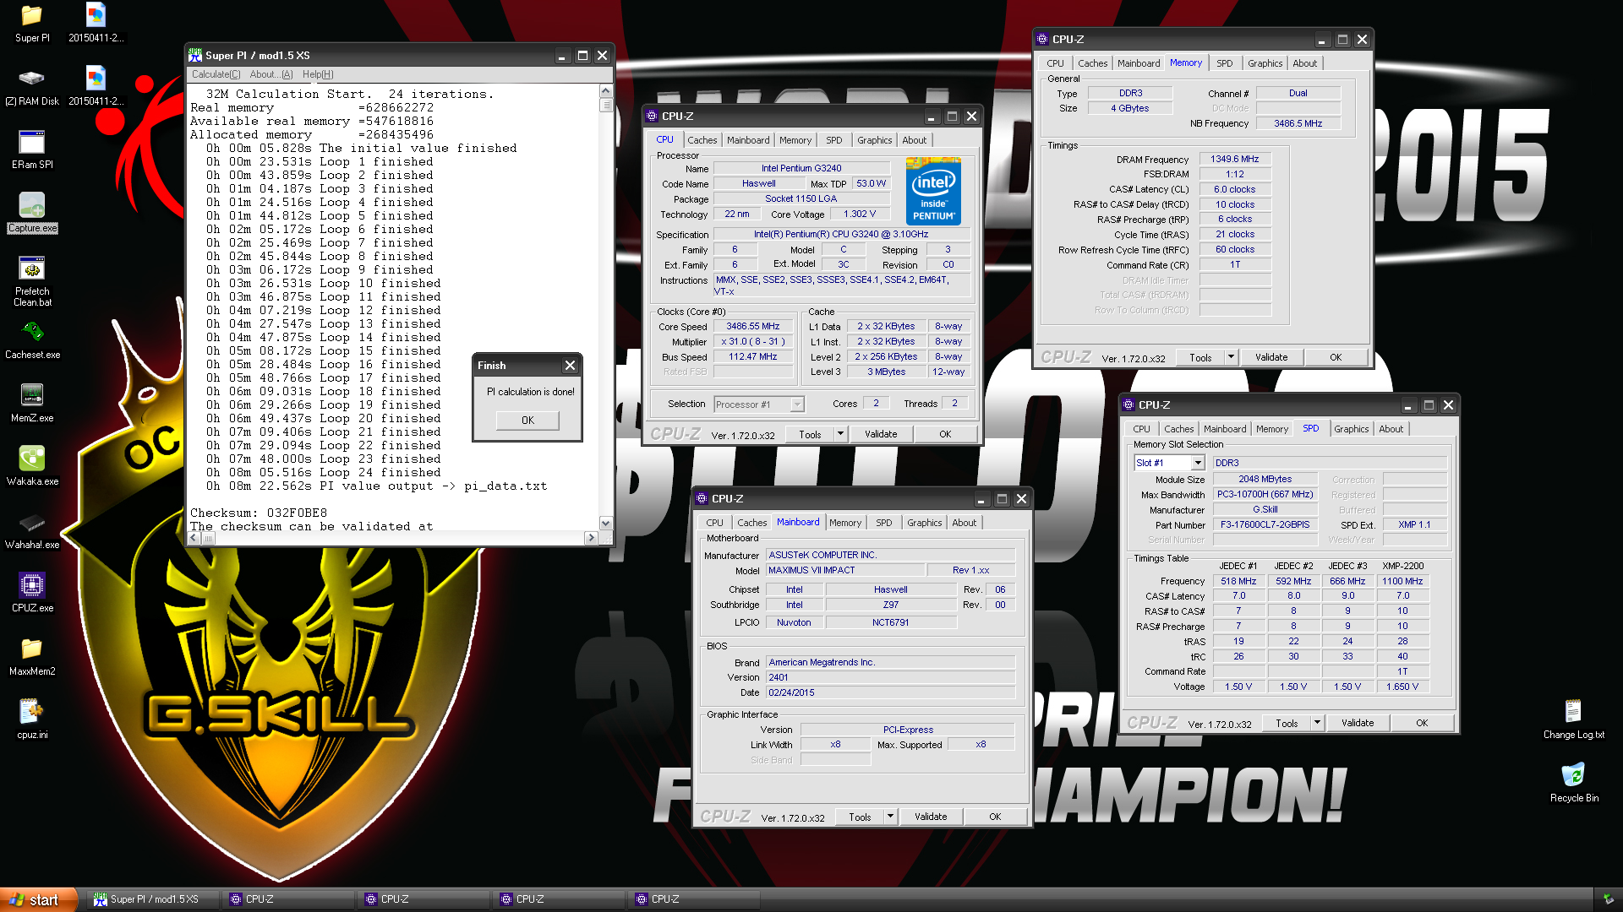Screen dimensions: 1623x912
Task: Select Mainboard tab in CPU-Z CPU window
Action: 748,140
